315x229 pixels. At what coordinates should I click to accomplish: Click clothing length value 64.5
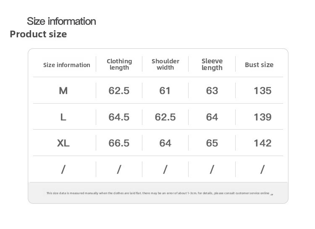(119, 117)
